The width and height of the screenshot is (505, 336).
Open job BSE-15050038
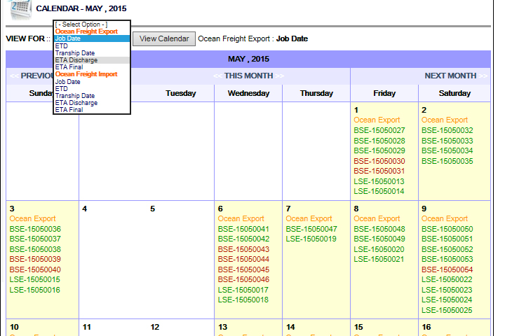tap(35, 249)
